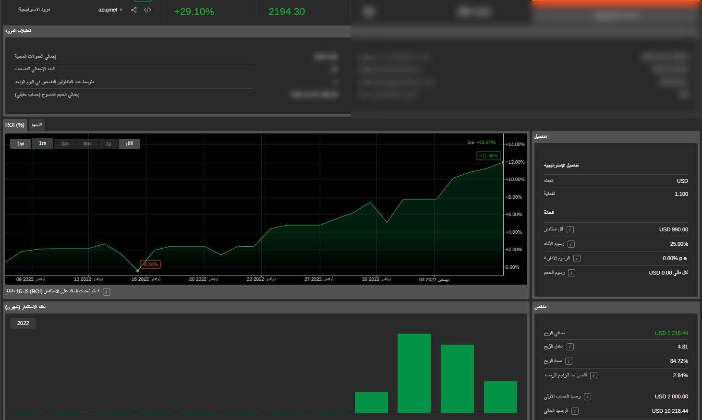This screenshot has width=702, height=420.
Task: Click the 2022 year button
Action: (x=23, y=323)
